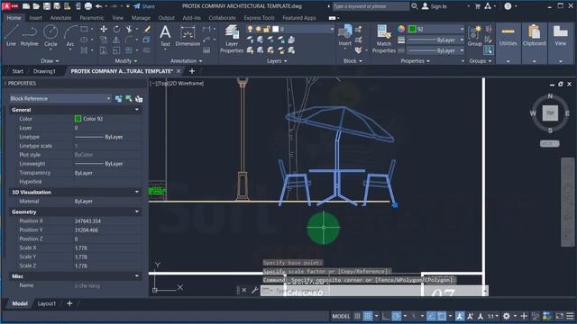Click the Erase tool icon
Viewport: 577px width, 324px height.
click(x=147, y=29)
